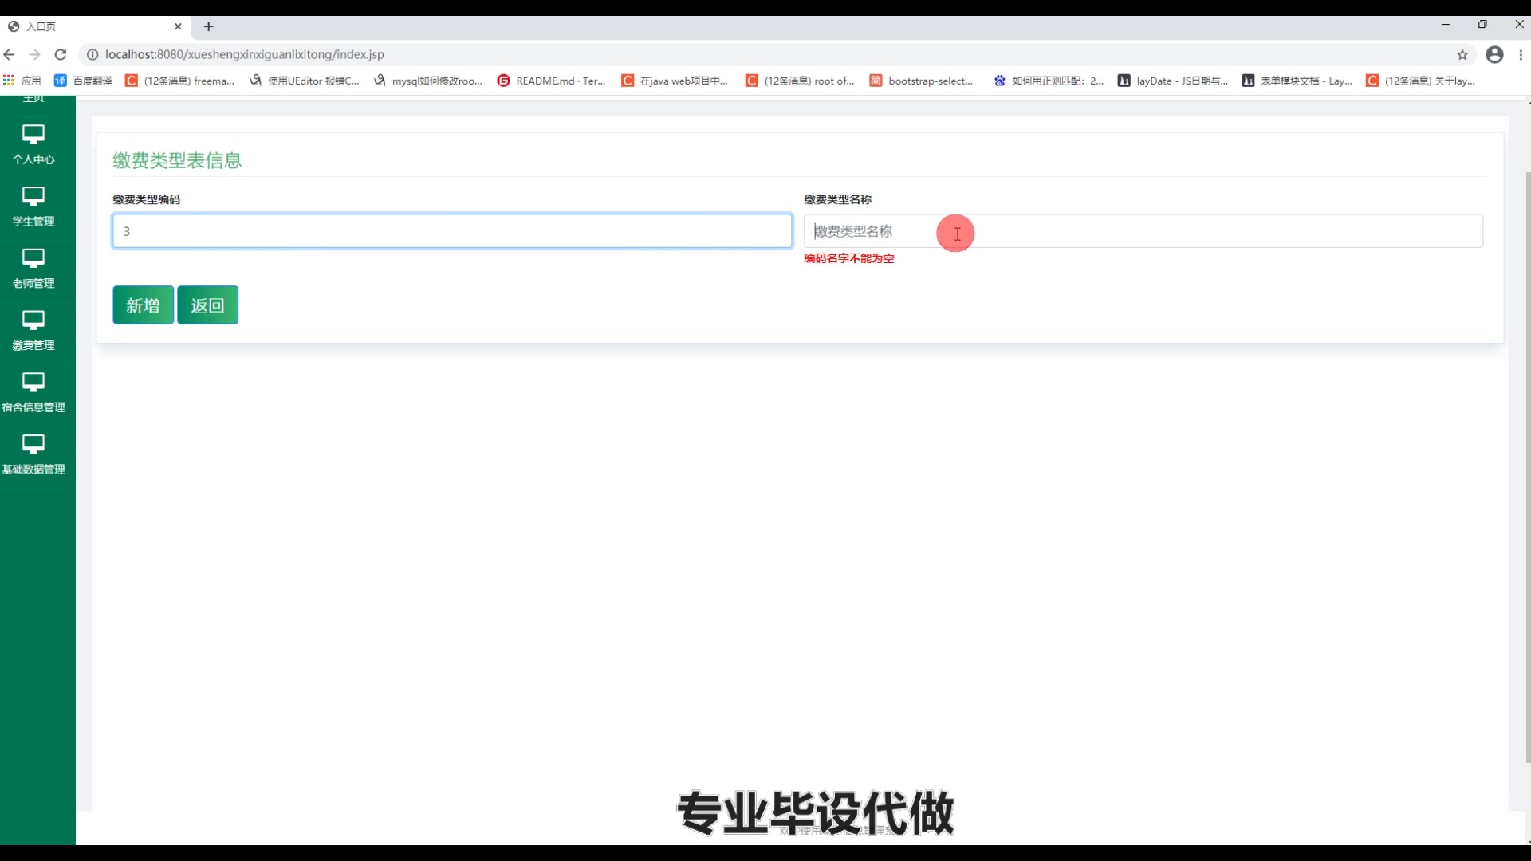Viewport: 1531px width, 861px height.
Task: Click the browser reload icon
Action: [x=61, y=54]
